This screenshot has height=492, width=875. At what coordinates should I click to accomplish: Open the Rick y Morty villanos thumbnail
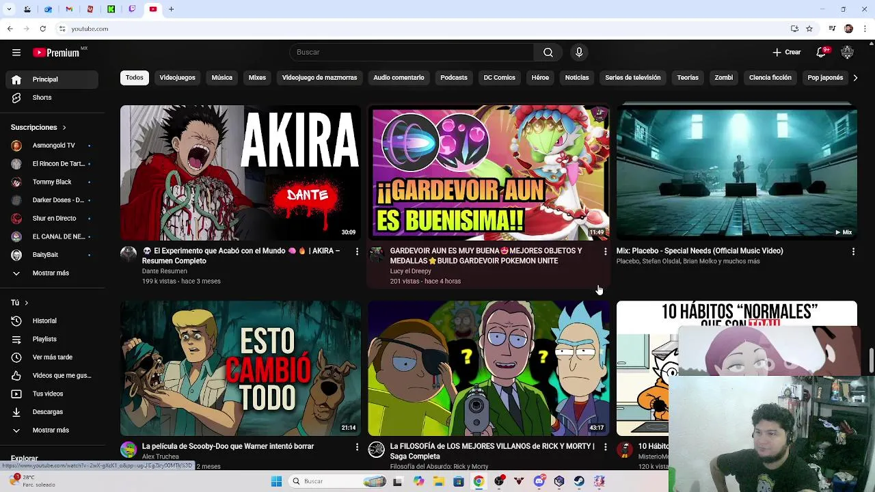[488, 368]
